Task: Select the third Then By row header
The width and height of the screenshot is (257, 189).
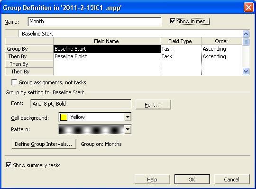Action: [29, 72]
